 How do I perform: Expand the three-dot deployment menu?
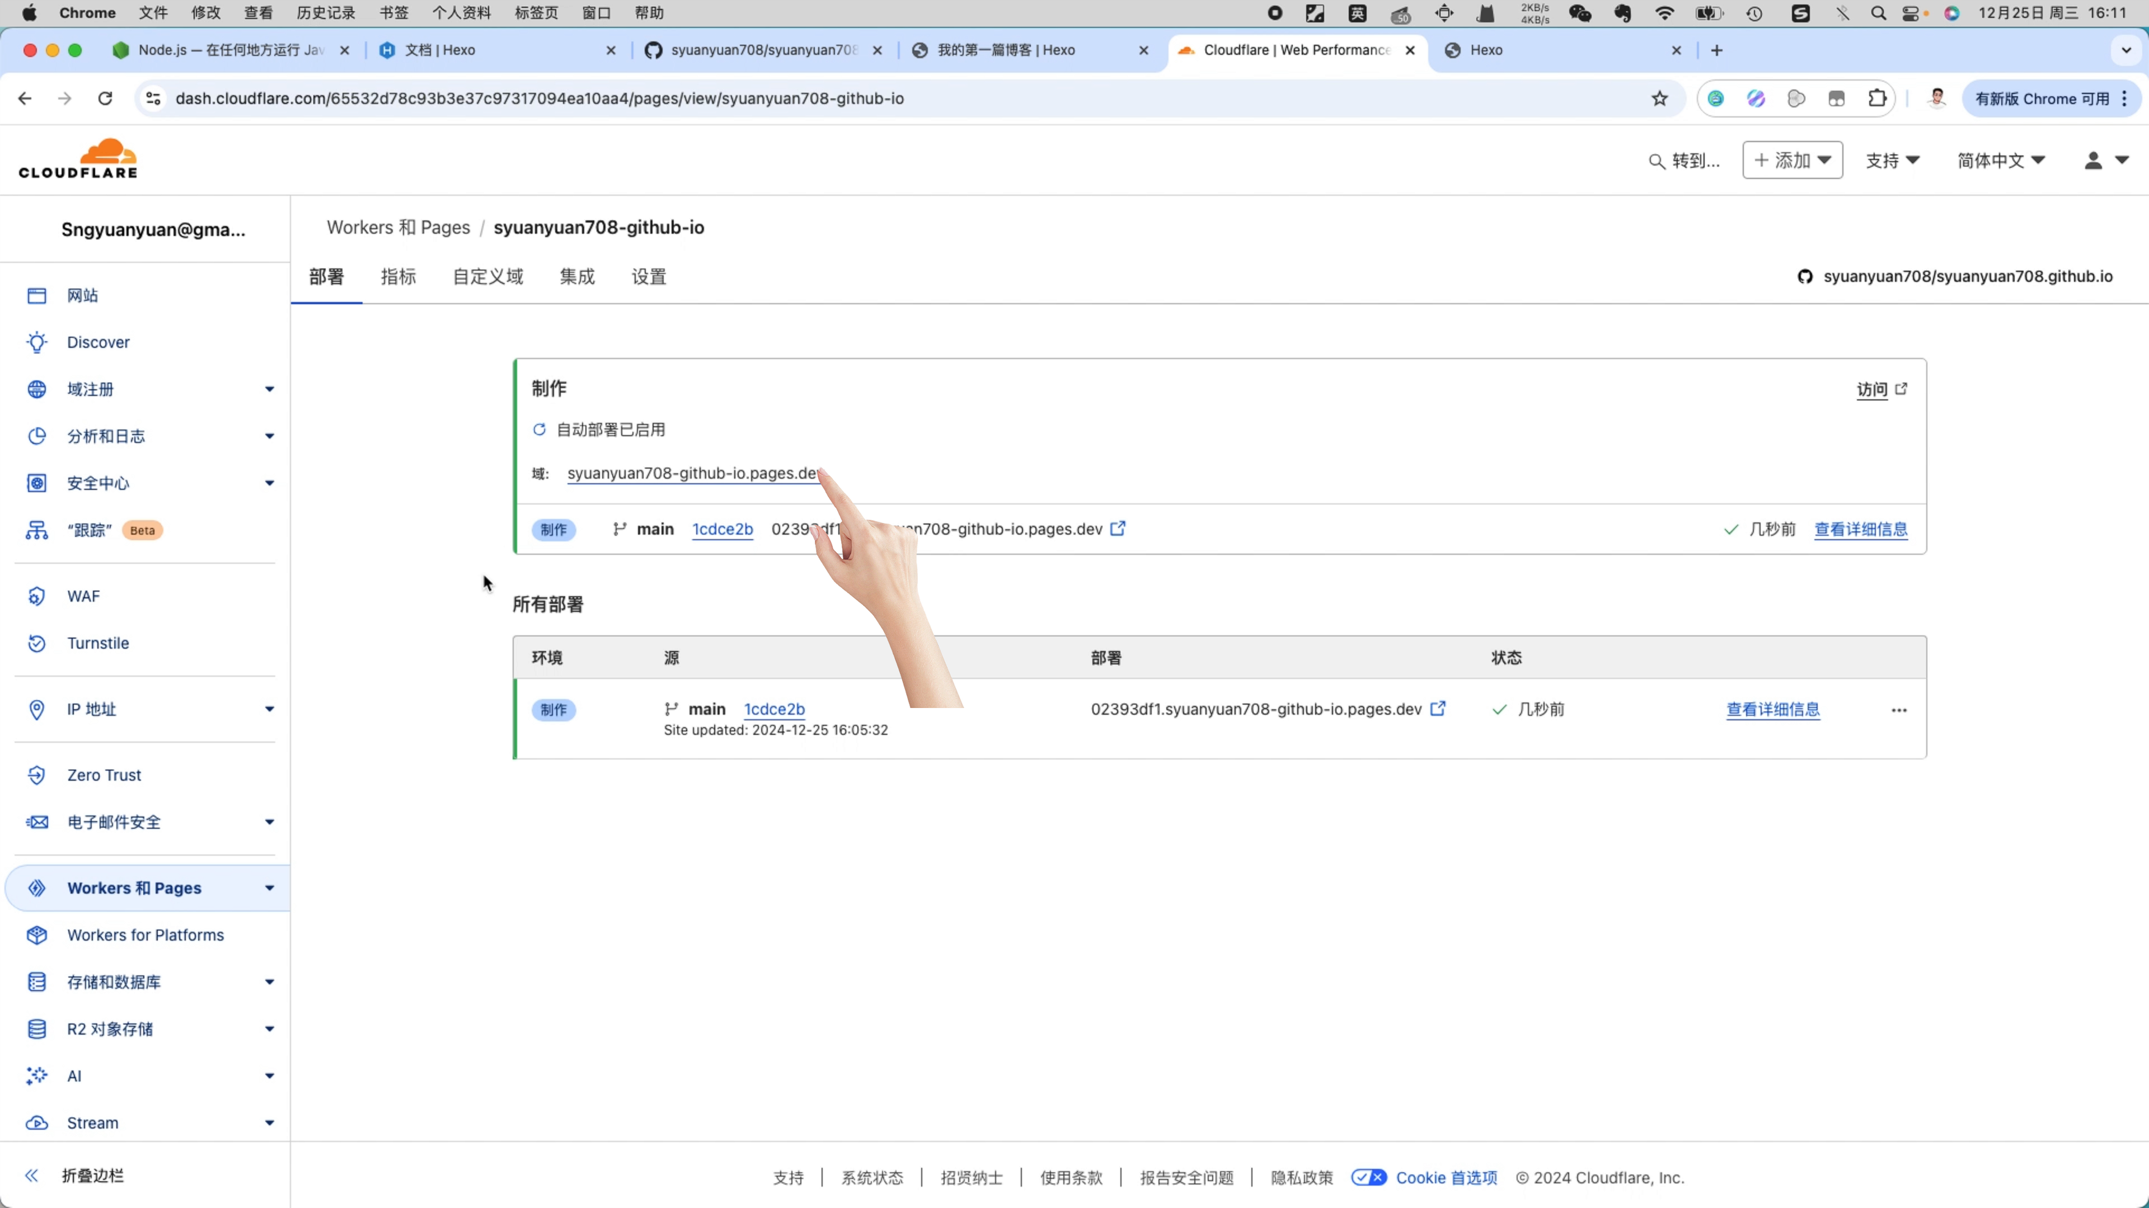[1899, 710]
